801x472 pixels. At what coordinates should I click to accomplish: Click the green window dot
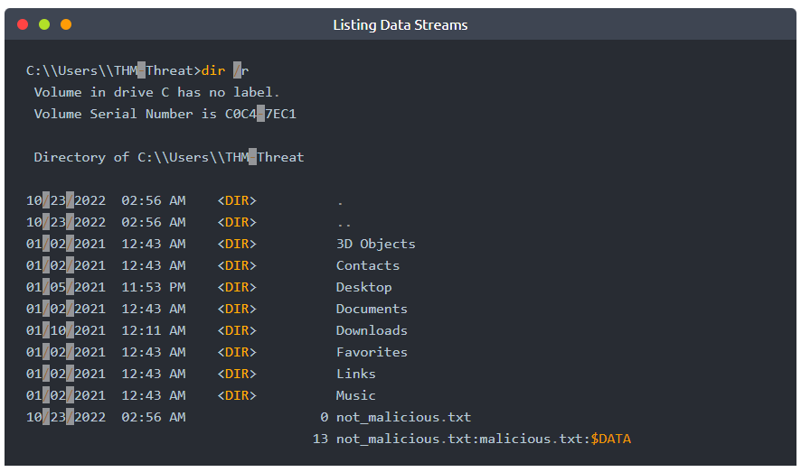pyautogui.click(x=44, y=24)
